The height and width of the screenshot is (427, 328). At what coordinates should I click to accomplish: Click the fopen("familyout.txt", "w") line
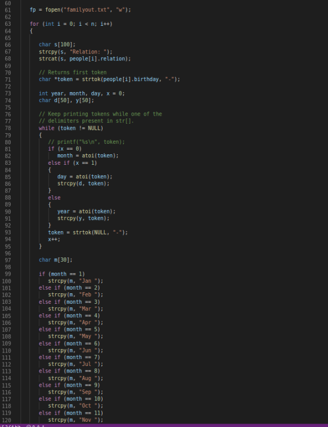click(80, 10)
